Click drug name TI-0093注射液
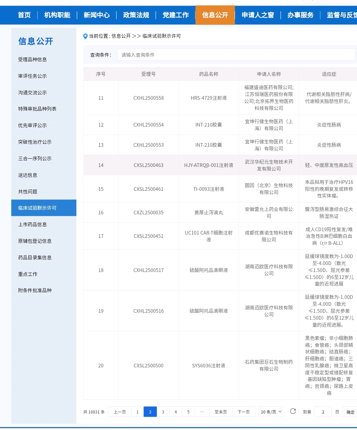 [209, 189]
